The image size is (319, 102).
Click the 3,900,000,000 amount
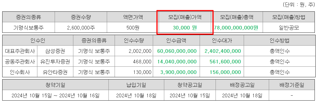pyautogui.click(x=179, y=72)
